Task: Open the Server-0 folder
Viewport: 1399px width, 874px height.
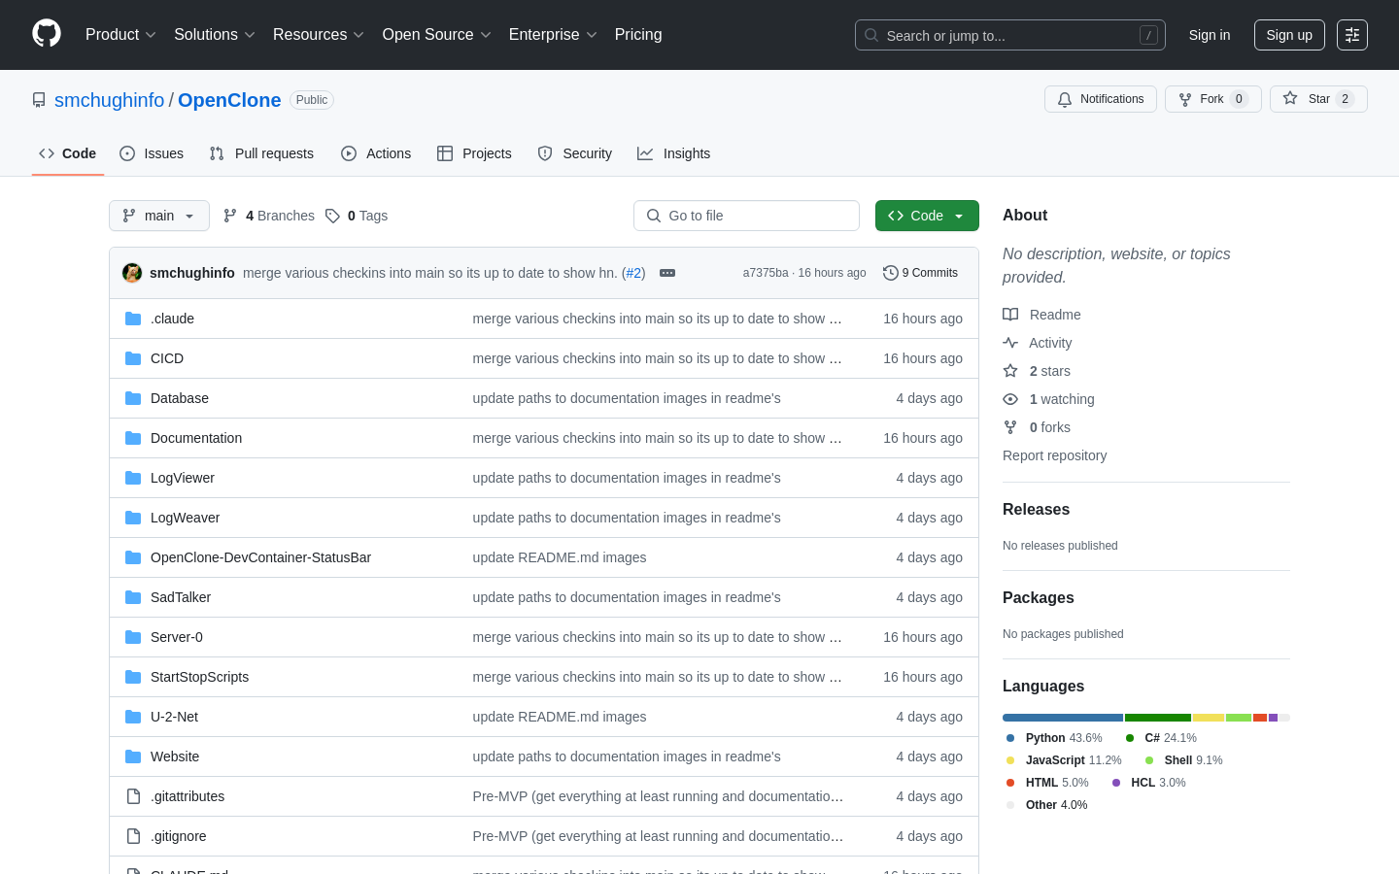Action: (177, 637)
